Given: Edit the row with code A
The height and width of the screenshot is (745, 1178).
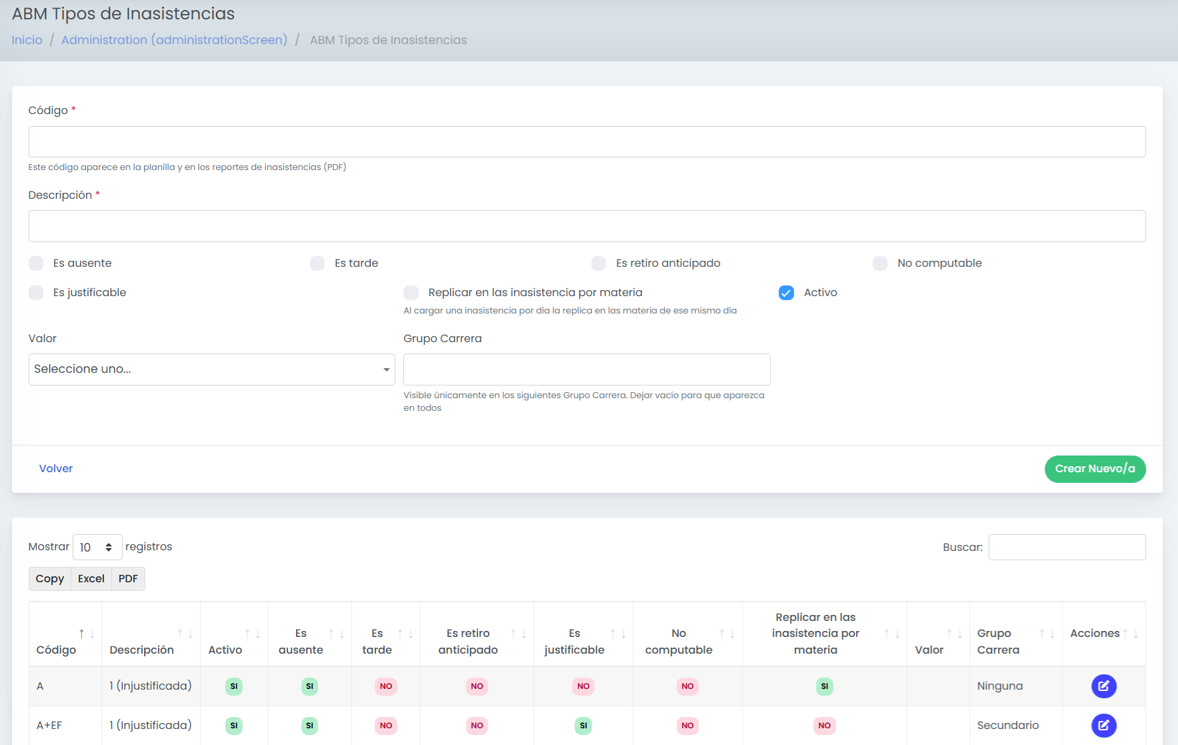Looking at the screenshot, I should pos(1103,686).
